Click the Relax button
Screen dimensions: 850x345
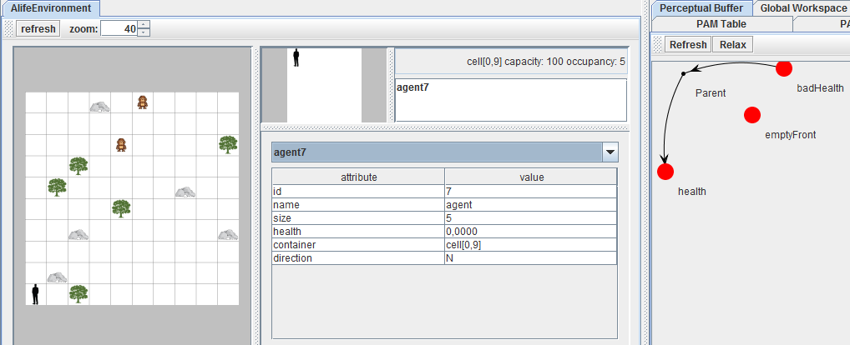(x=732, y=44)
